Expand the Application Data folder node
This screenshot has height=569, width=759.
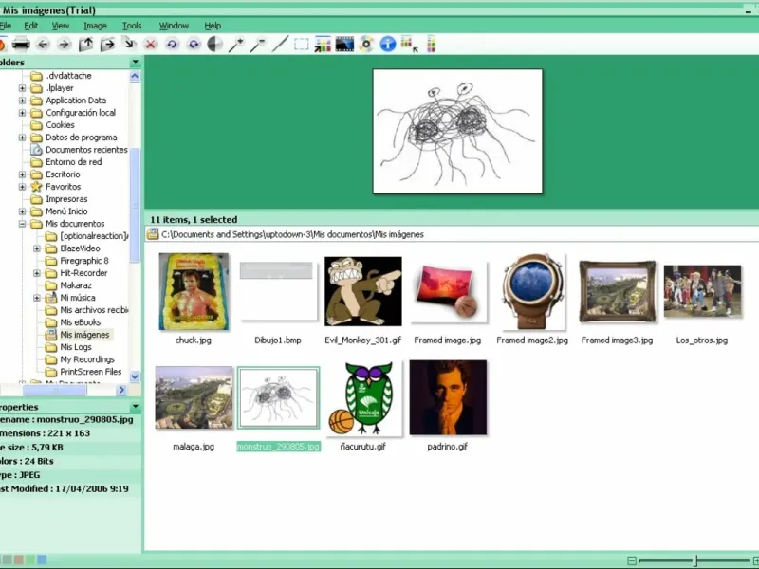[x=22, y=101]
